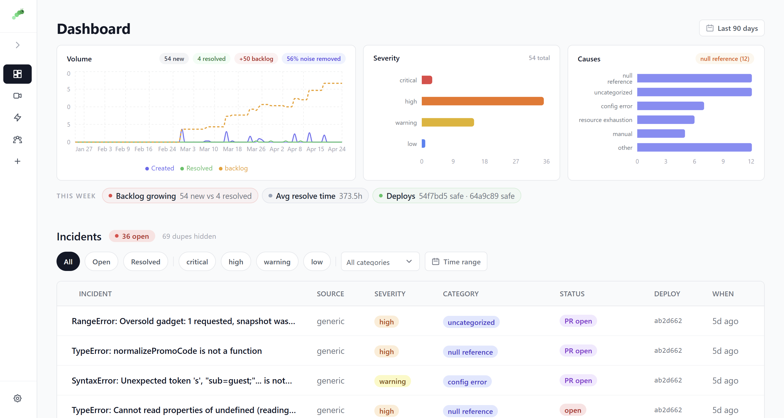This screenshot has height=418, width=784.
Task: Select the lightning bolt activity icon
Action: pos(17,118)
